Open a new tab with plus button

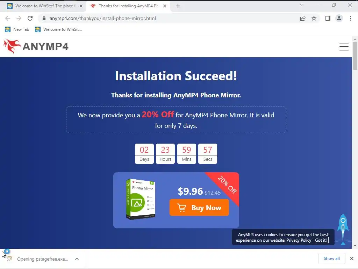click(178, 6)
